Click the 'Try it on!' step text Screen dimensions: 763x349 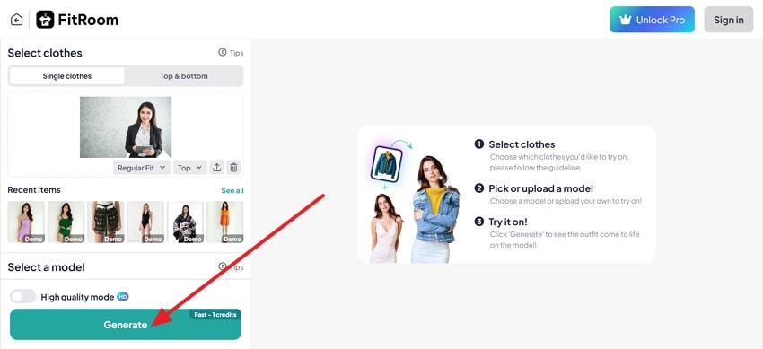pyautogui.click(x=507, y=222)
